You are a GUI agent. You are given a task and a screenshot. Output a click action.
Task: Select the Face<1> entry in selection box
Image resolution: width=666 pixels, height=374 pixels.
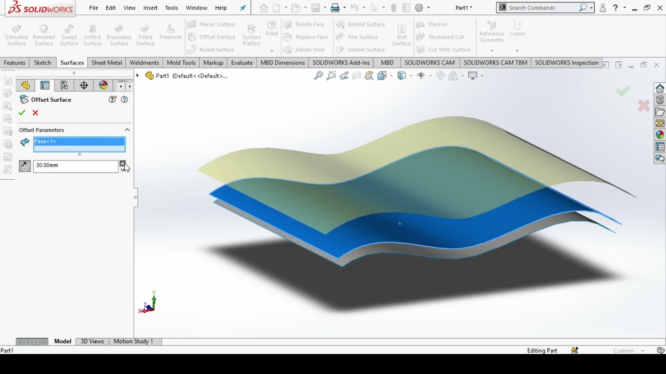pyautogui.click(x=79, y=141)
